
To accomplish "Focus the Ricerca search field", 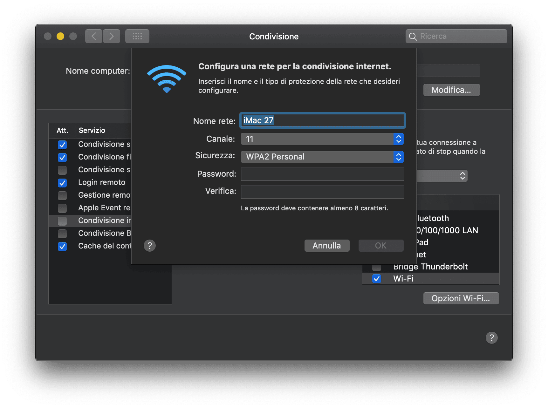I will [456, 36].
